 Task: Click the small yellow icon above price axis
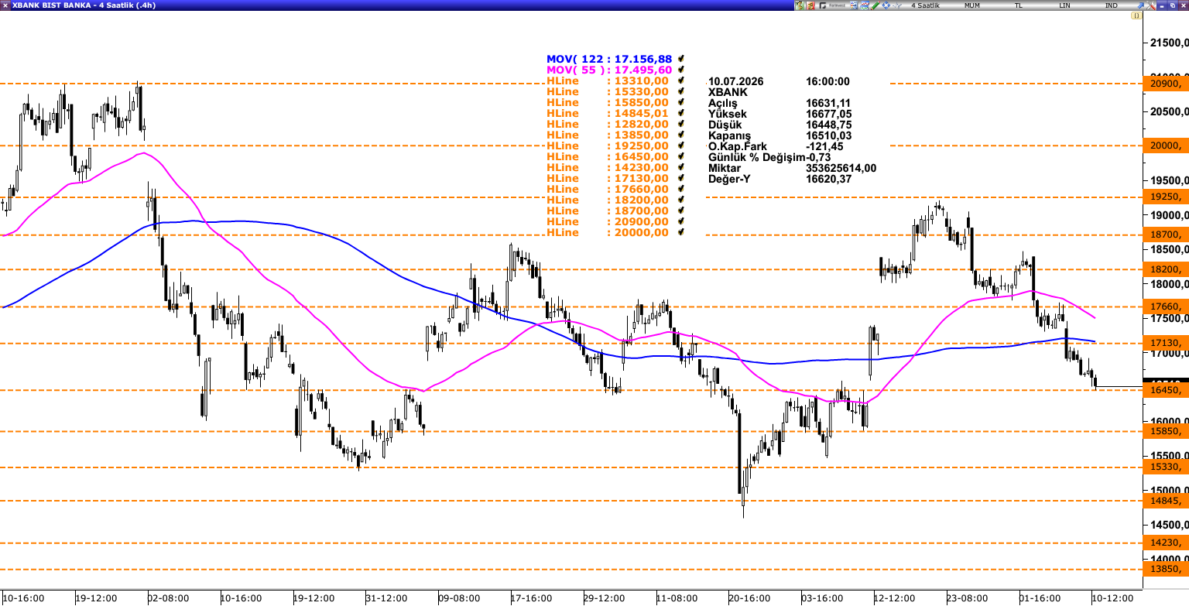pos(1136,15)
